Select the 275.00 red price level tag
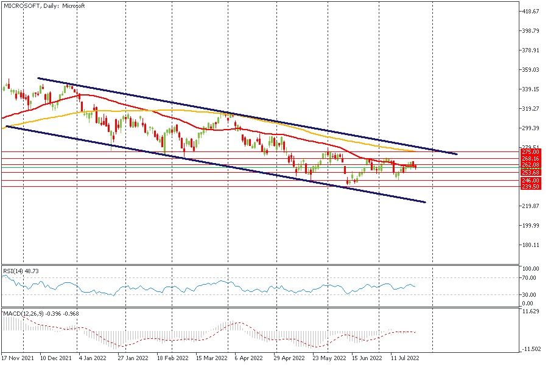This screenshot has width=548, height=365. [530, 151]
